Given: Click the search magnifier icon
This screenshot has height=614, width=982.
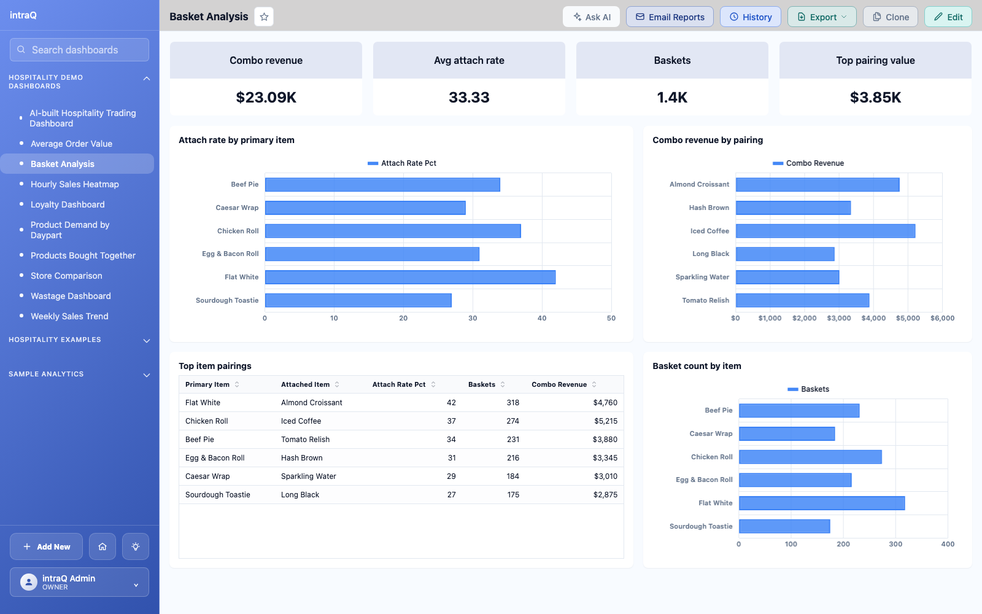Looking at the screenshot, I should (x=21, y=50).
